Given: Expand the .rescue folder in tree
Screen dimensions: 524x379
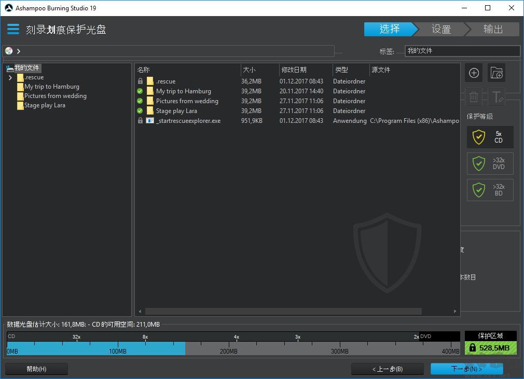Looking at the screenshot, I should pos(10,77).
